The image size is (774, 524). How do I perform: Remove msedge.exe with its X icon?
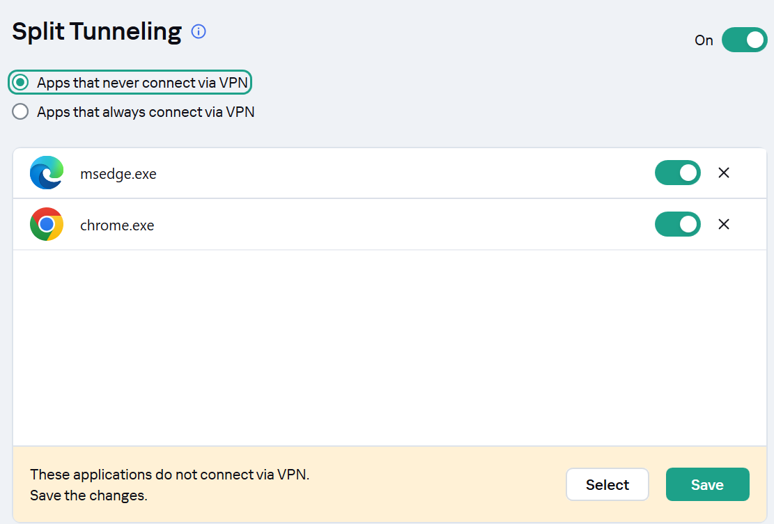point(724,173)
